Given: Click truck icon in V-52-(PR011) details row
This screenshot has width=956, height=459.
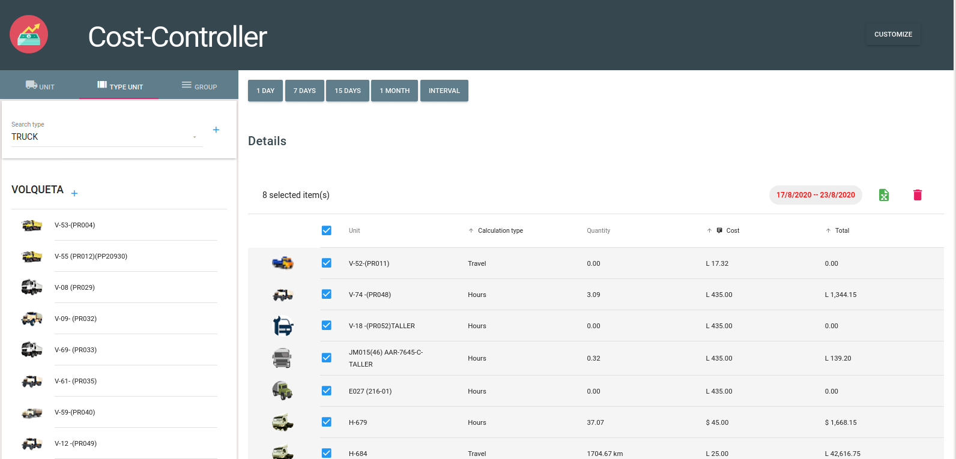Looking at the screenshot, I should [283, 263].
